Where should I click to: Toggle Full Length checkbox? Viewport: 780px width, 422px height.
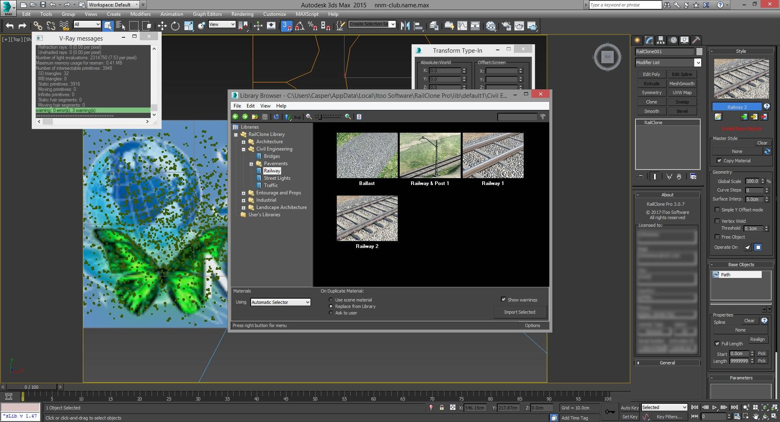pos(717,344)
